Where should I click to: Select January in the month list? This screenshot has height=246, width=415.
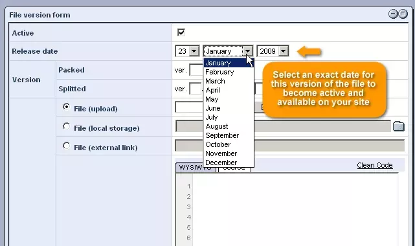(229, 63)
